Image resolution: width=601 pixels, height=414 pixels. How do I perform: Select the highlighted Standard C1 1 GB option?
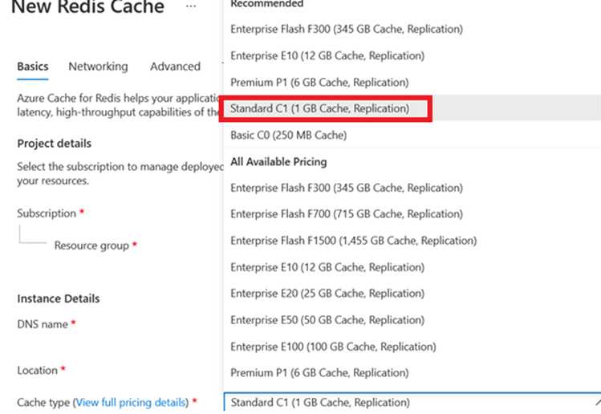(x=319, y=108)
